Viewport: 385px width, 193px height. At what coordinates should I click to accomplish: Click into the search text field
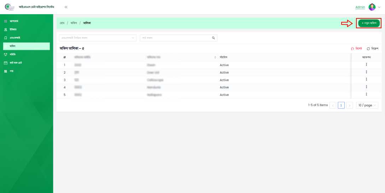click(x=175, y=38)
